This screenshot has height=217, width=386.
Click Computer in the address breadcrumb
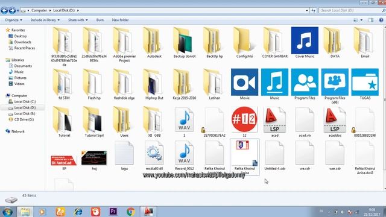(x=39, y=10)
